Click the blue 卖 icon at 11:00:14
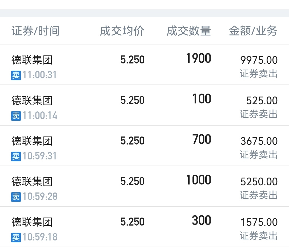The width and height of the screenshot is (289, 249). 16,116
